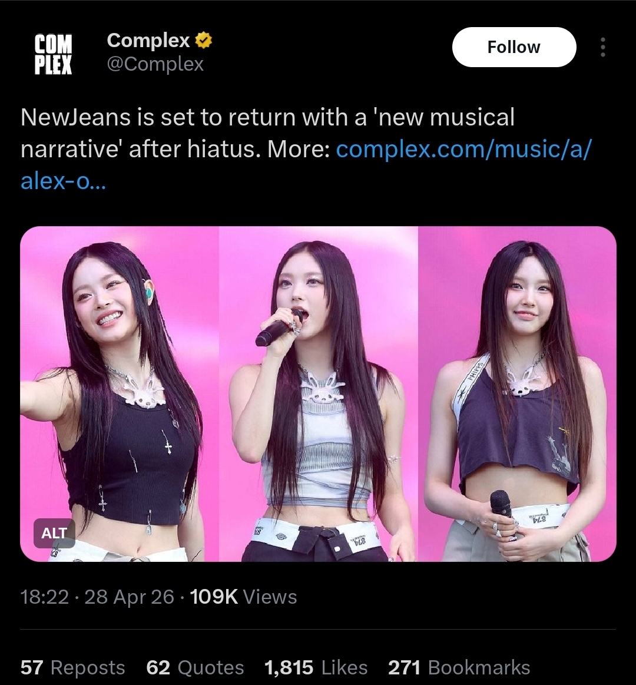Screen dimensions: 636x685
Task: Open left photo of smiling performer
Action: pos(119,393)
